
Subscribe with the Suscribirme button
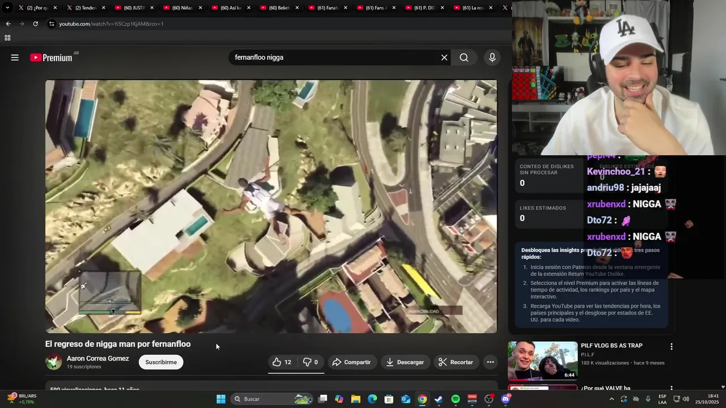pyautogui.click(x=161, y=362)
